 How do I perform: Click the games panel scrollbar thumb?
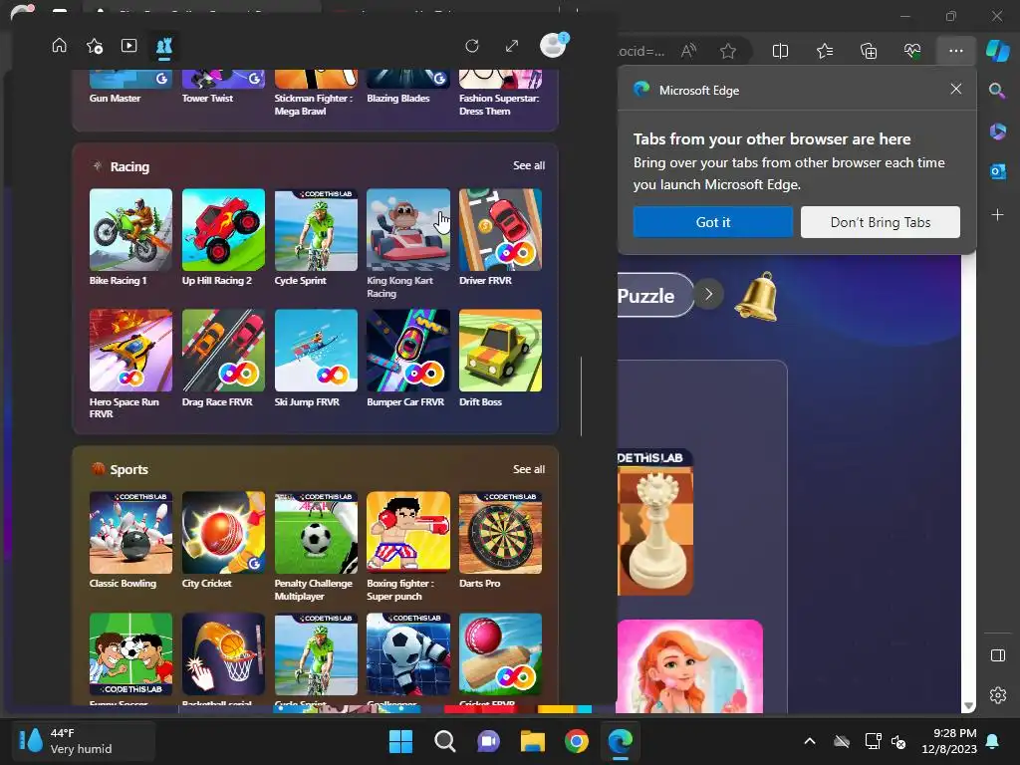pos(581,396)
